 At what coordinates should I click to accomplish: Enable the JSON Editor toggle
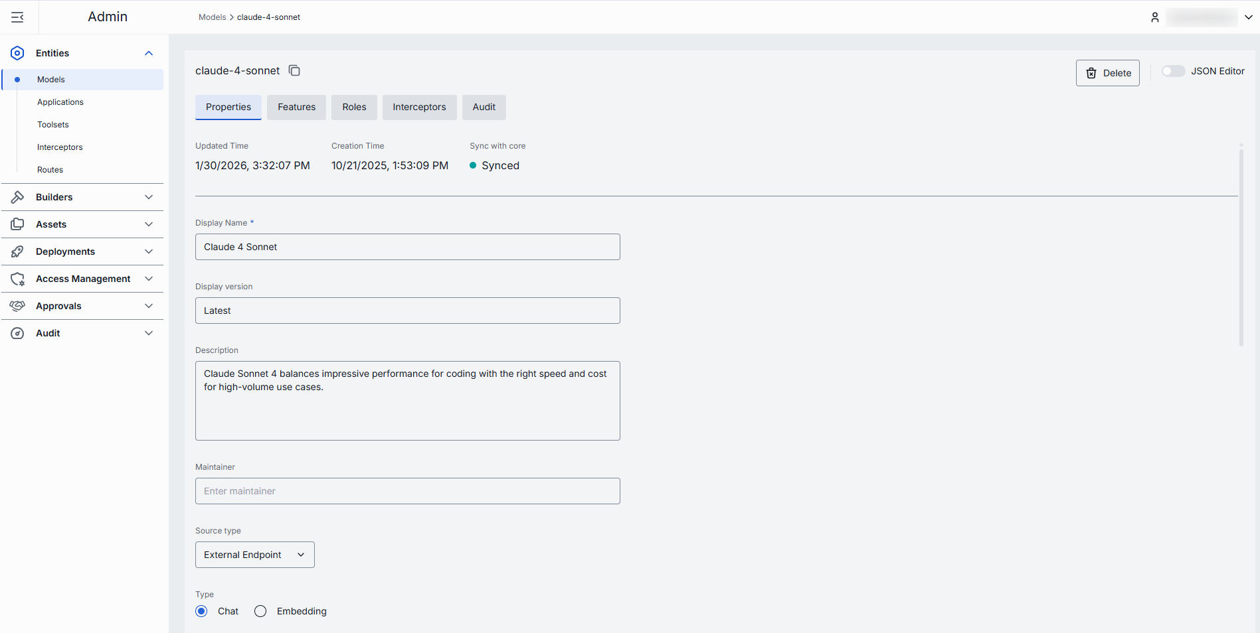click(1173, 71)
